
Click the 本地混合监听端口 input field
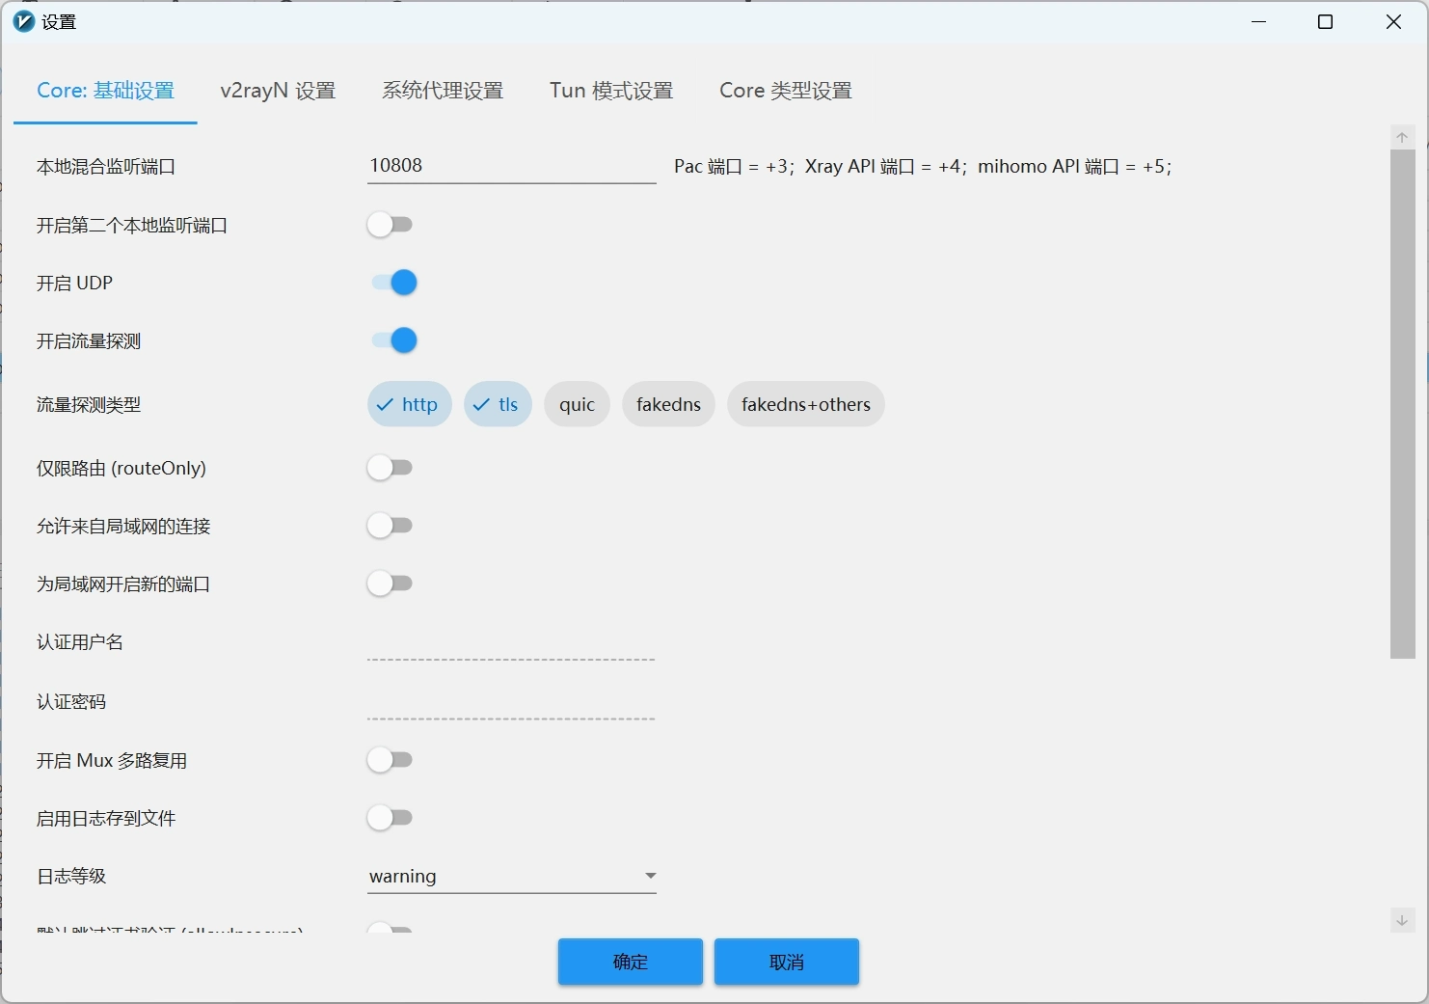512,166
